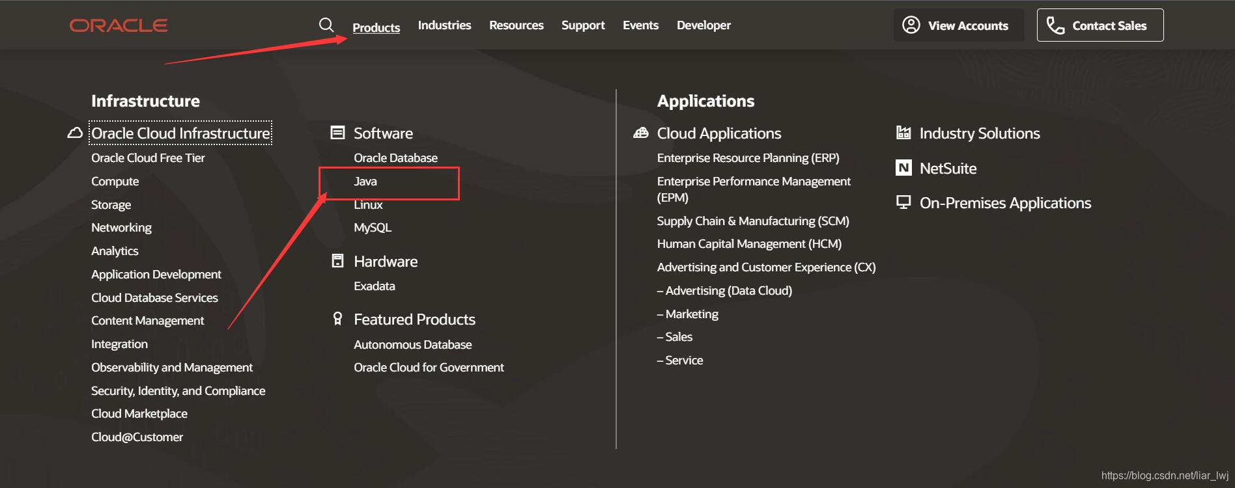Open the MySQL link
Viewport: 1235px width, 488px height.
(373, 228)
